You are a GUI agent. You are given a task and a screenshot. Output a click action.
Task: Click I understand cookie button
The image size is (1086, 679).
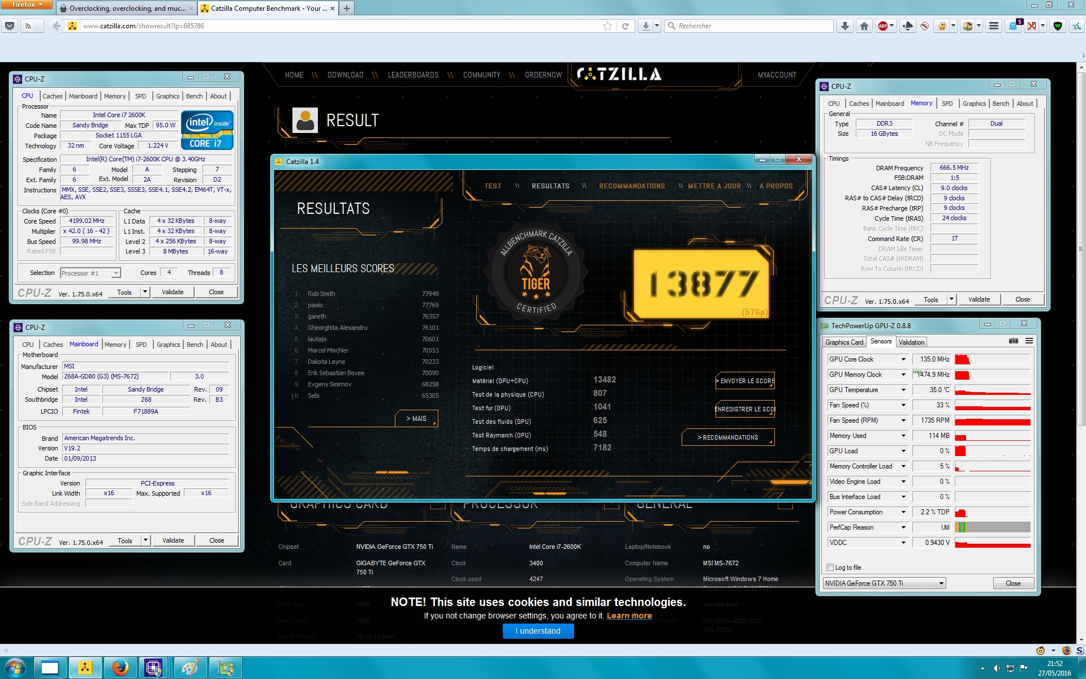point(538,631)
